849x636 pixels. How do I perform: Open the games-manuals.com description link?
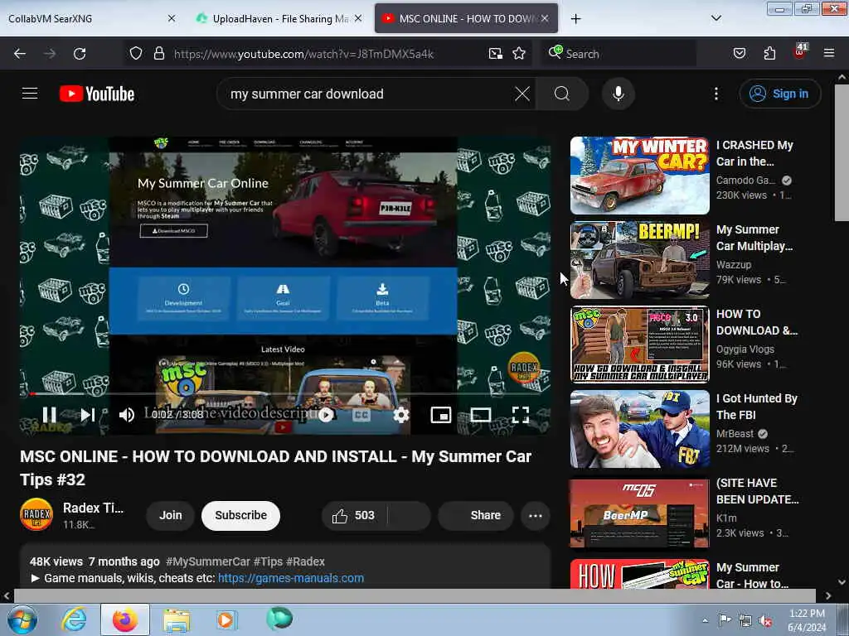pyautogui.click(x=291, y=578)
